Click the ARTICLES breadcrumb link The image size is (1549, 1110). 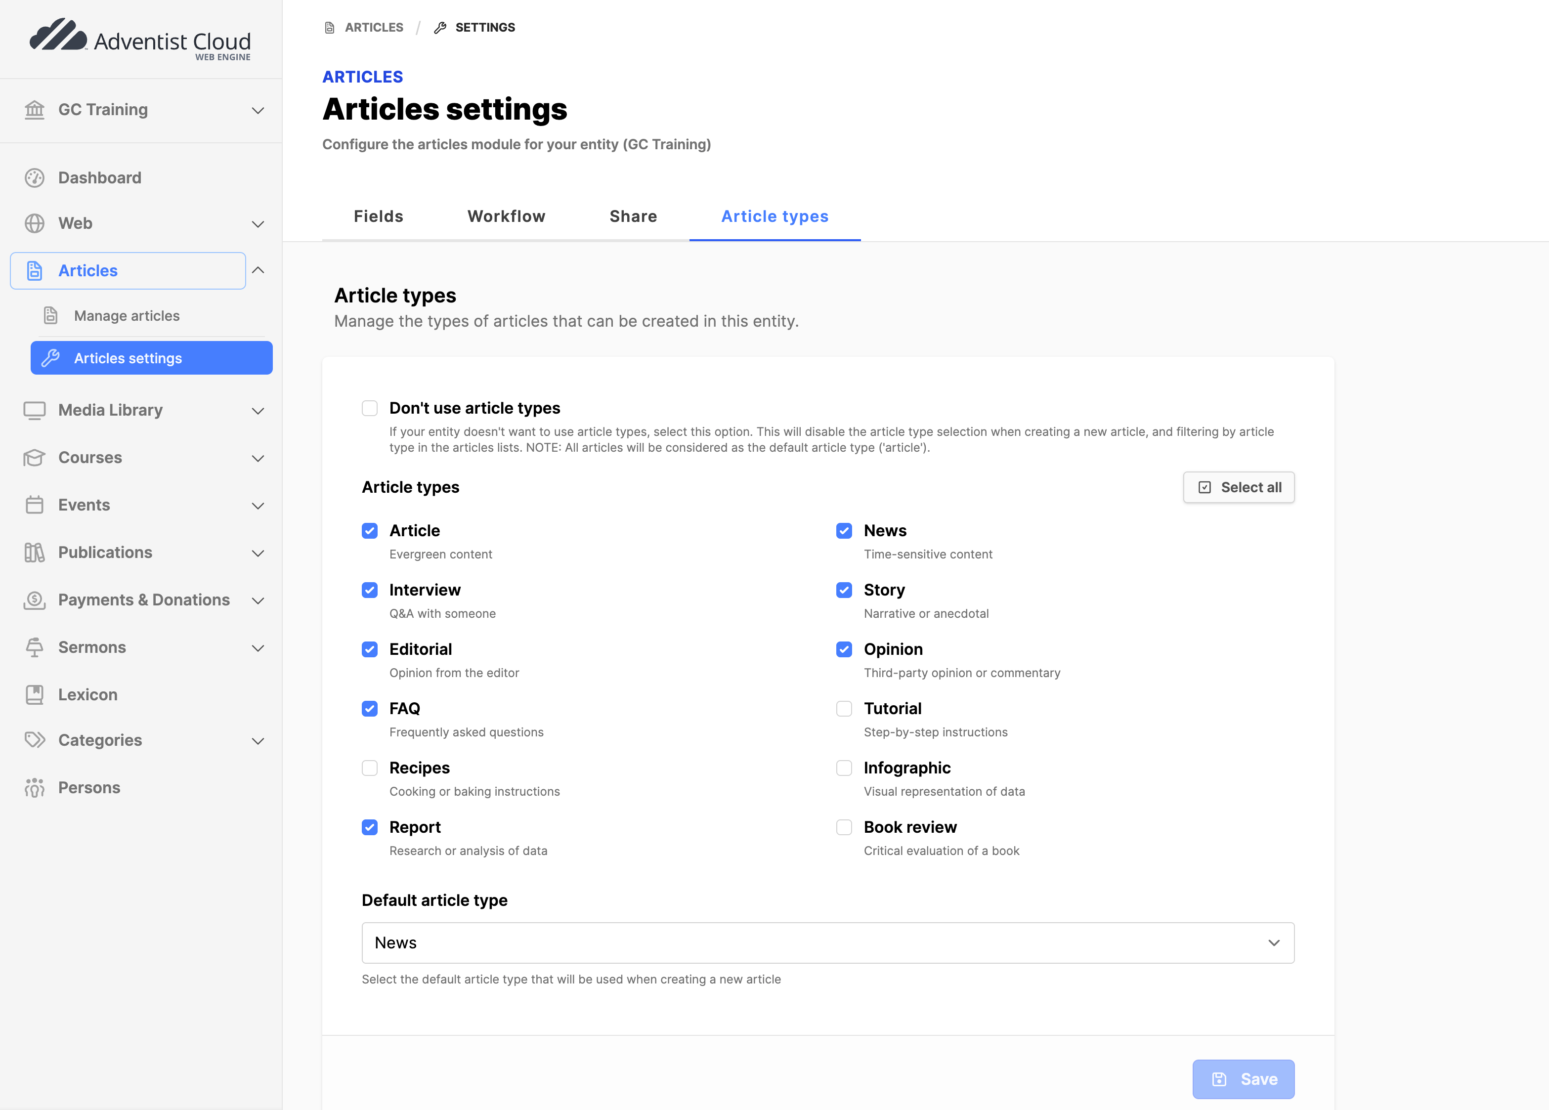[x=374, y=27]
